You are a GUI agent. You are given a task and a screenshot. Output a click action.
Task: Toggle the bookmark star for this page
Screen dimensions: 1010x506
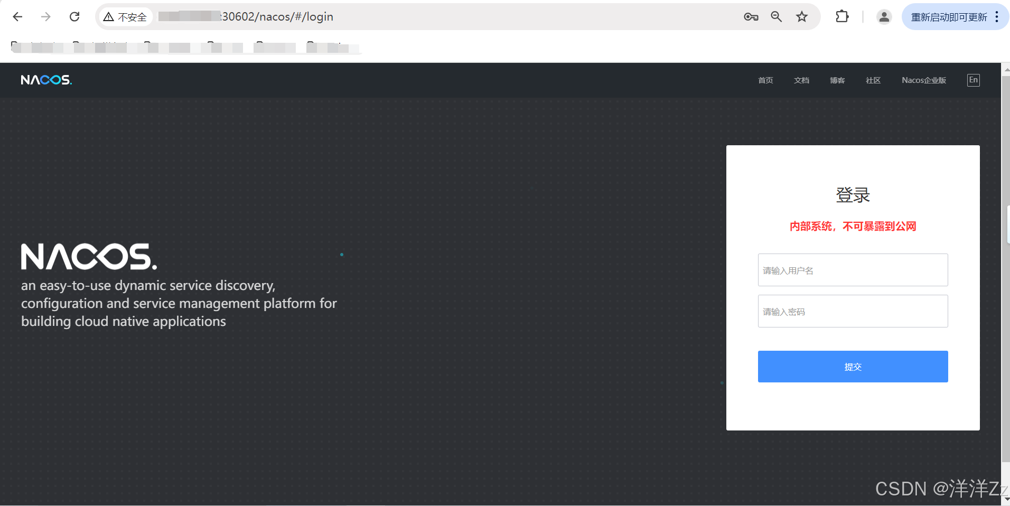801,16
